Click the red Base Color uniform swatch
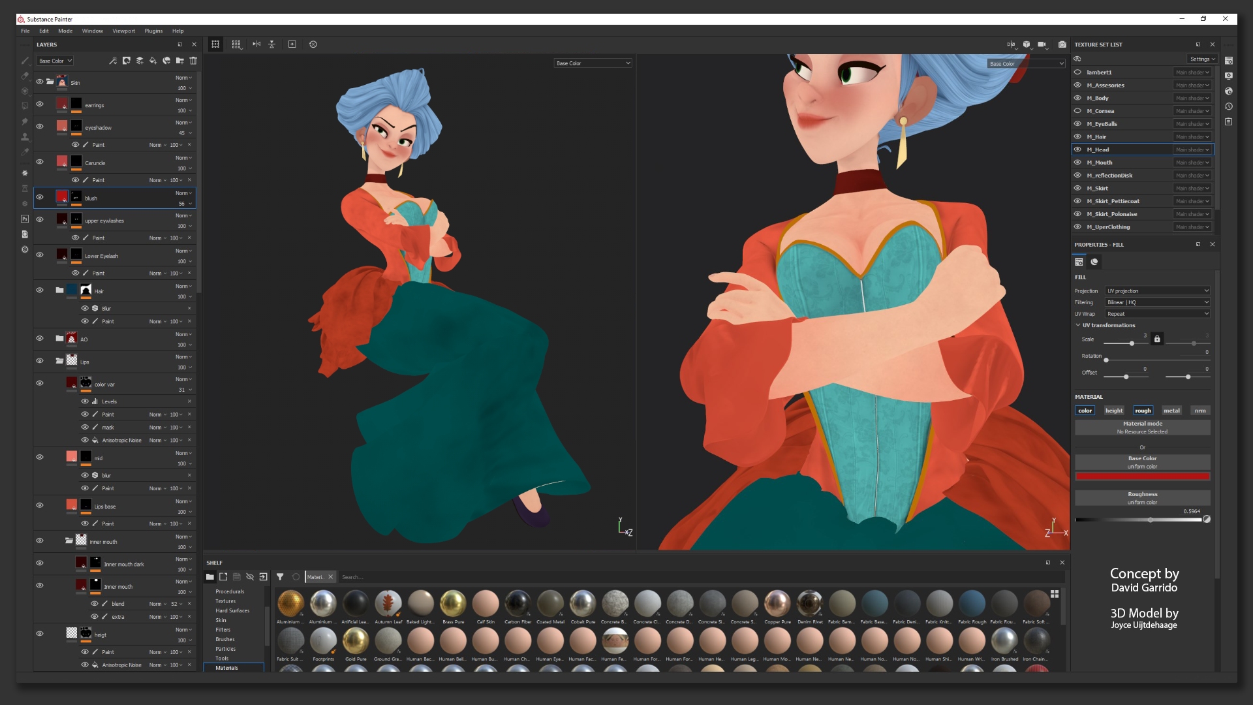Viewport: 1253px width, 705px height. [x=1143, y=477]
